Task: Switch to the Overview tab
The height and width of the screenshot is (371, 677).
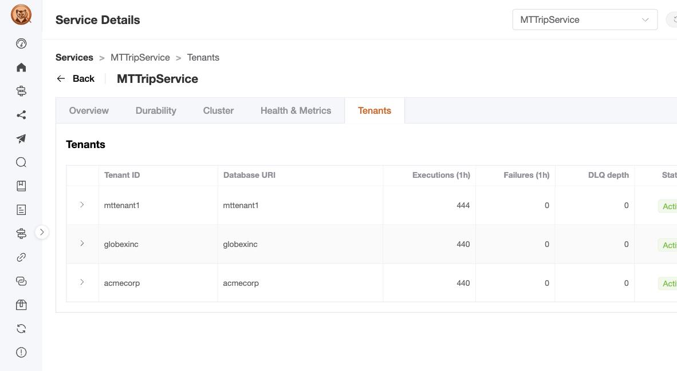Action: pos(89,111)
